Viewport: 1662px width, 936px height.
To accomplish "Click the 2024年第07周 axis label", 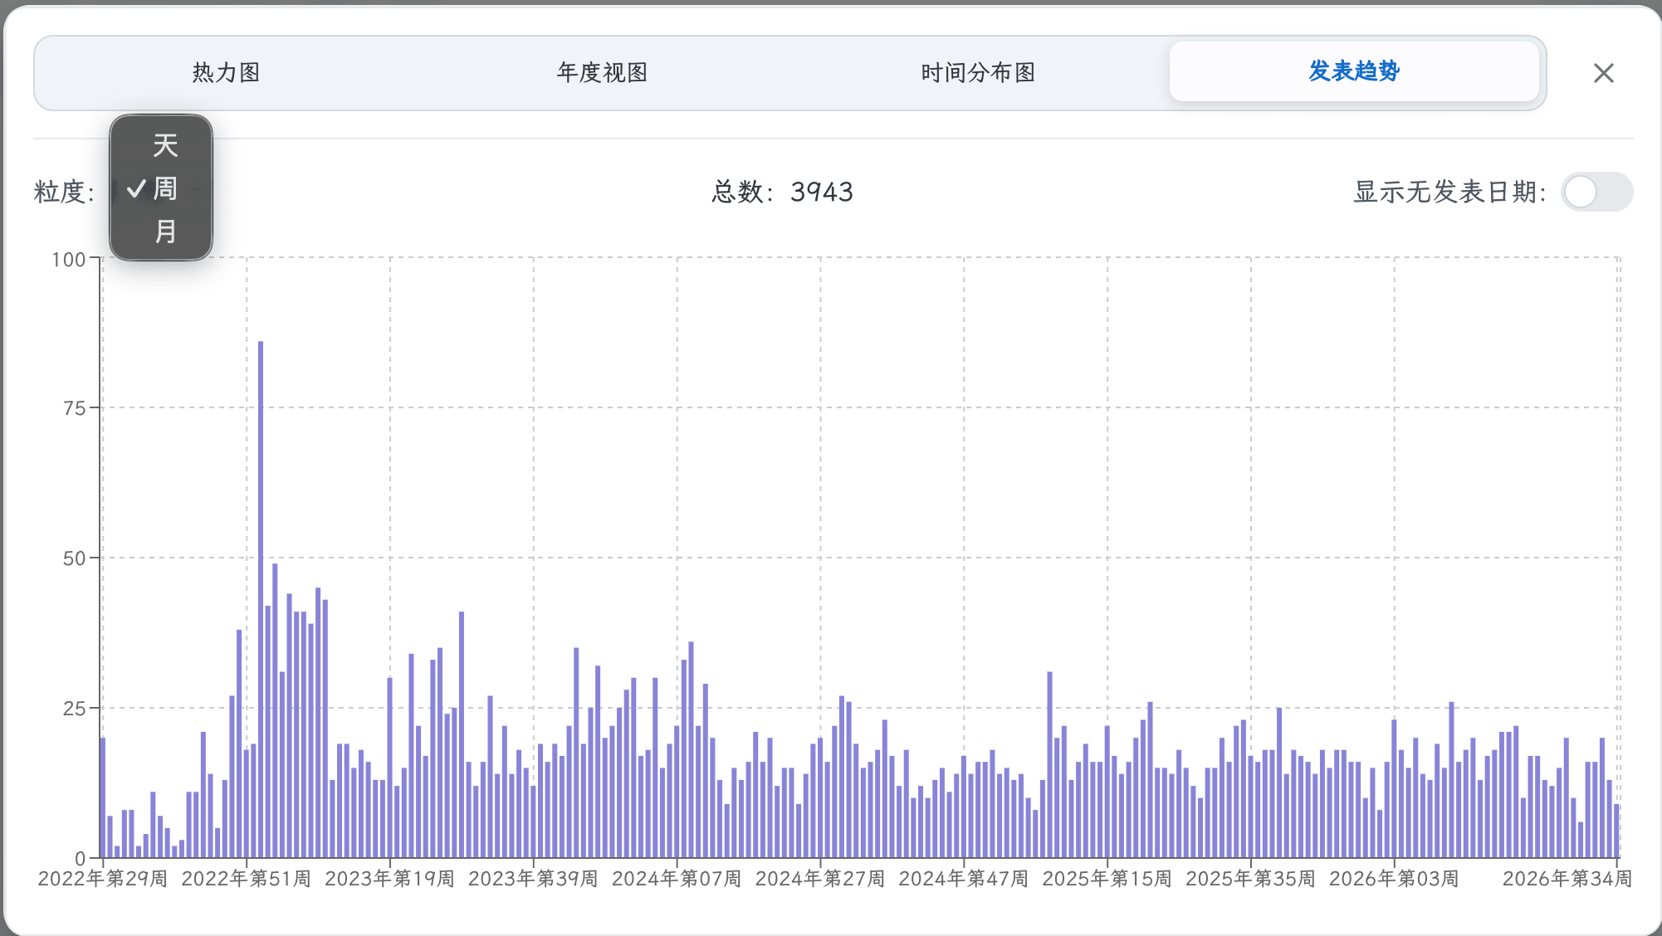I will pos(677,879).
